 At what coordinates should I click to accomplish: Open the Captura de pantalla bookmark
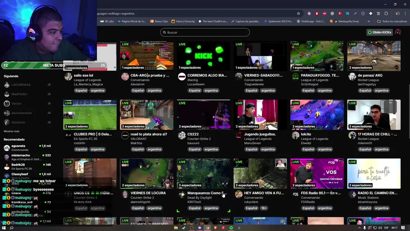[245, 21]
